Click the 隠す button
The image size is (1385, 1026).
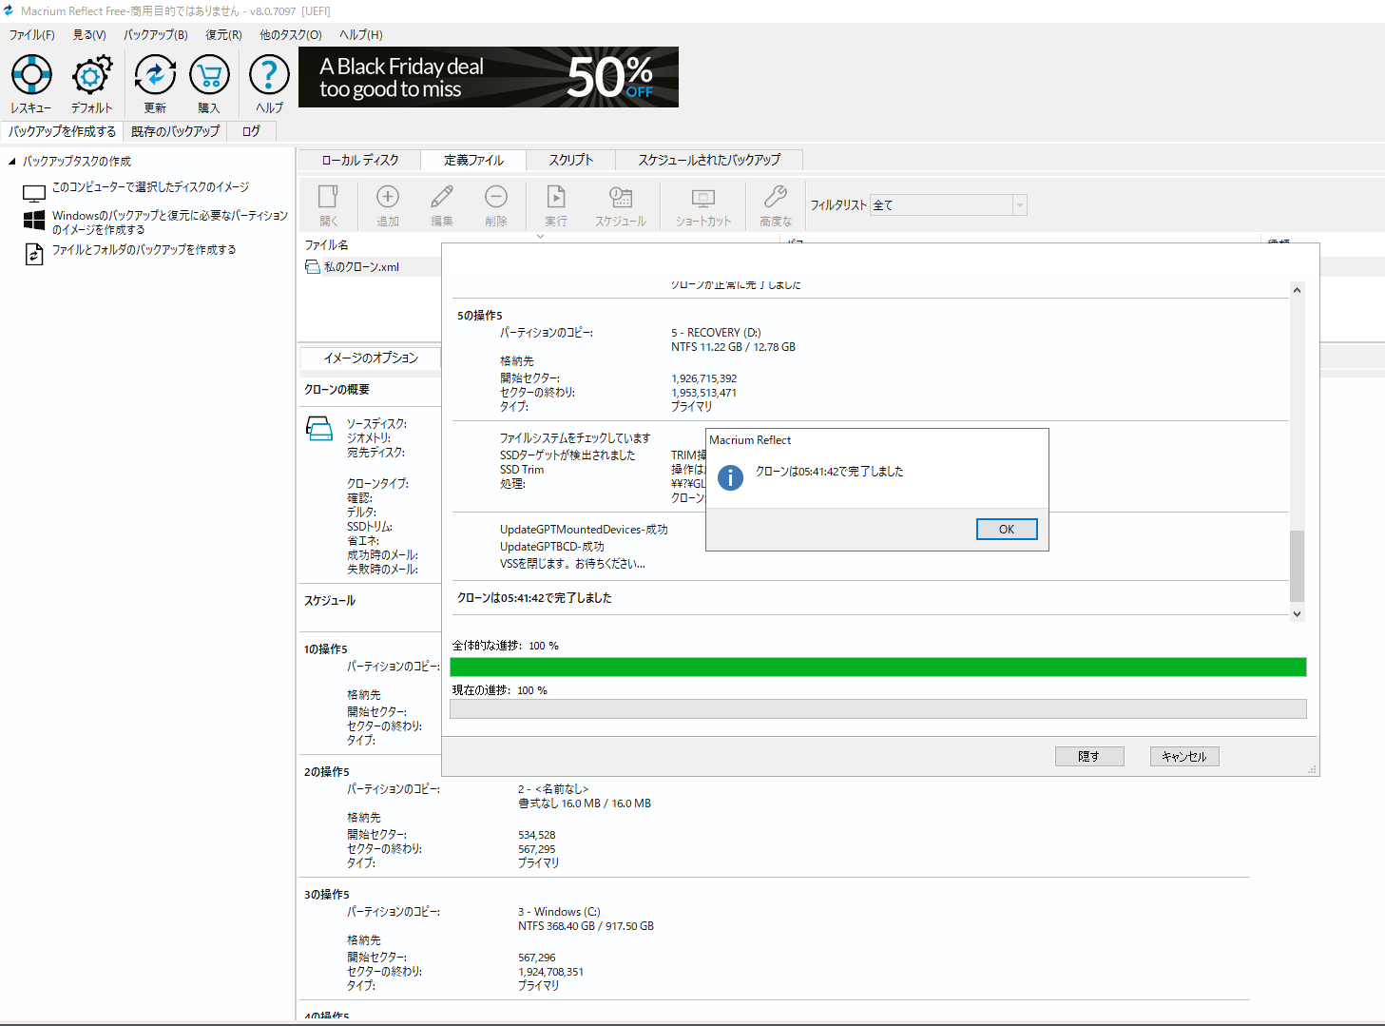pos(1088,757)
